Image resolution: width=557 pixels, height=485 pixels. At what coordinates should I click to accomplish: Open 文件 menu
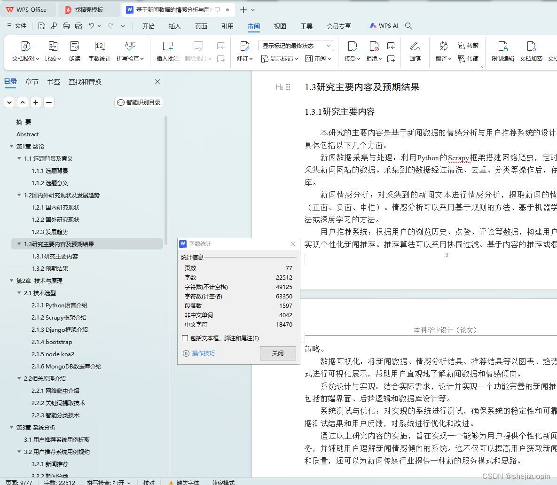click(x=17, y=26)
